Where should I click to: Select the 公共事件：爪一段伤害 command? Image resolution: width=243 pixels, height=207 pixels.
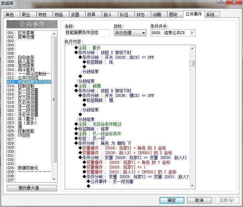110,181
